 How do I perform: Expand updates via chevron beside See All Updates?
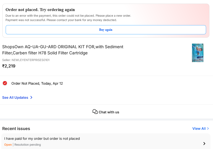click(x=31, y=97)
